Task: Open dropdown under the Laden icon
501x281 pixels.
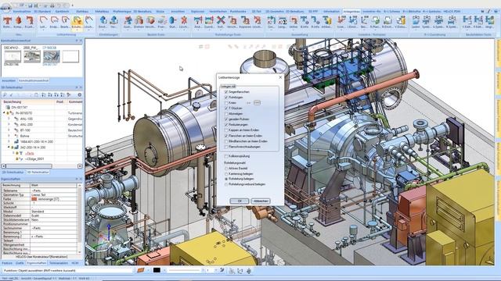Action: point(416,30)
